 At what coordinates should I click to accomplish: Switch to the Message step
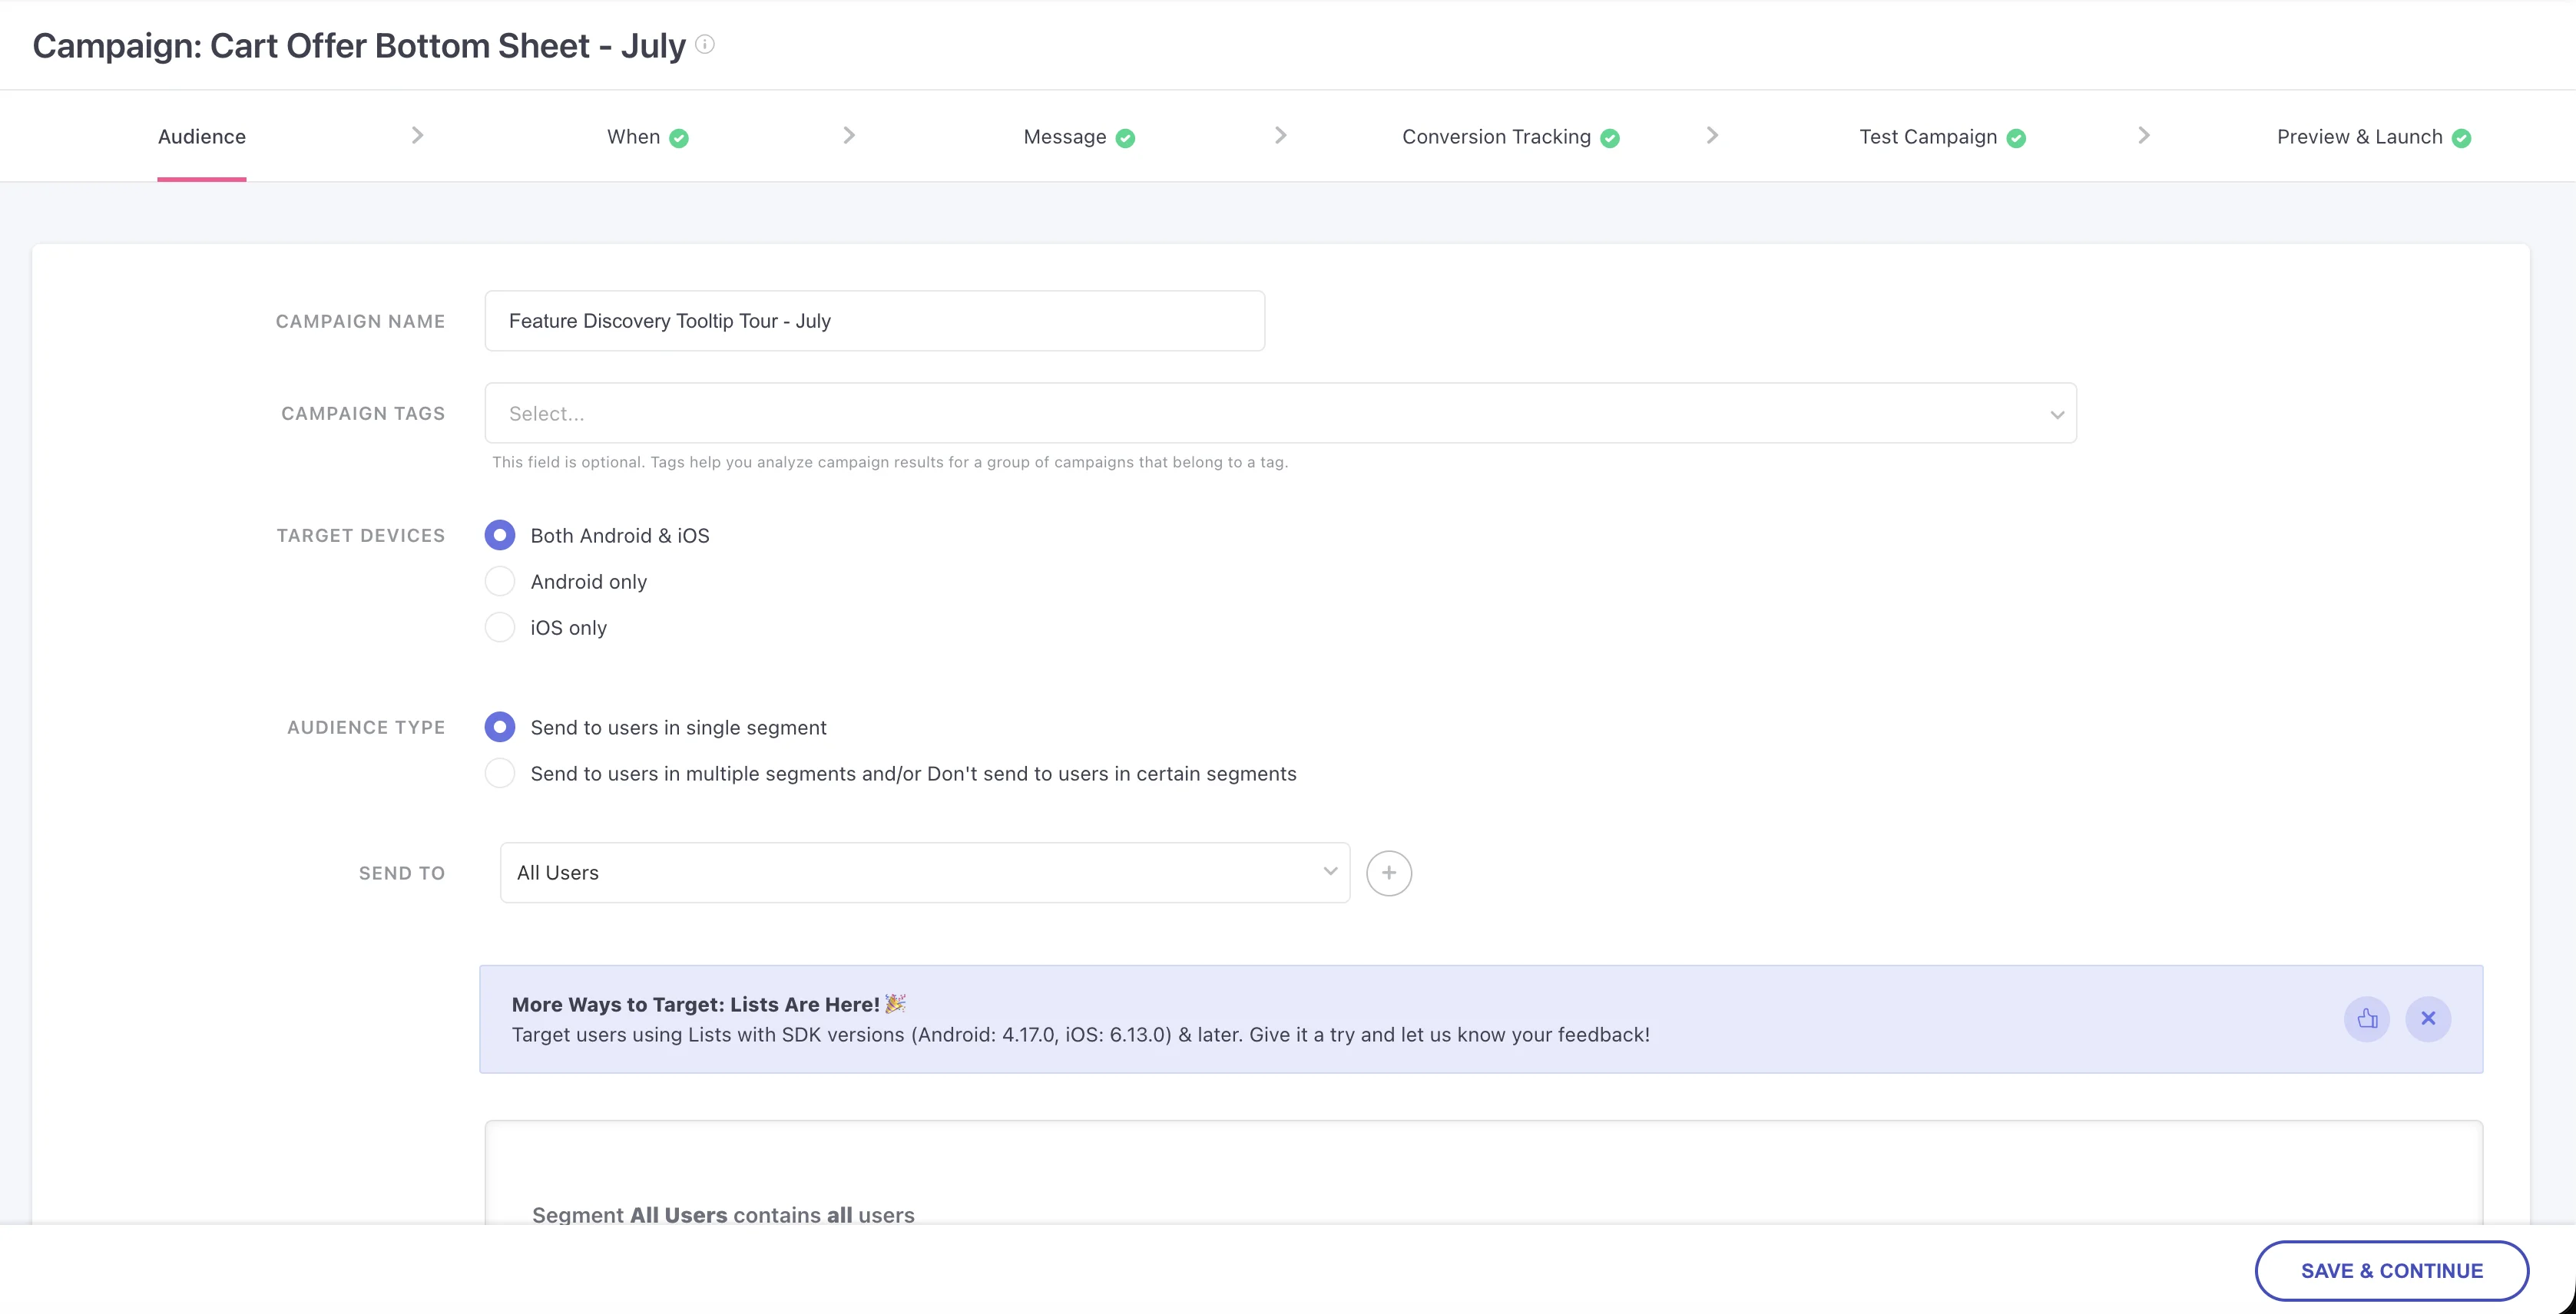1065,137
